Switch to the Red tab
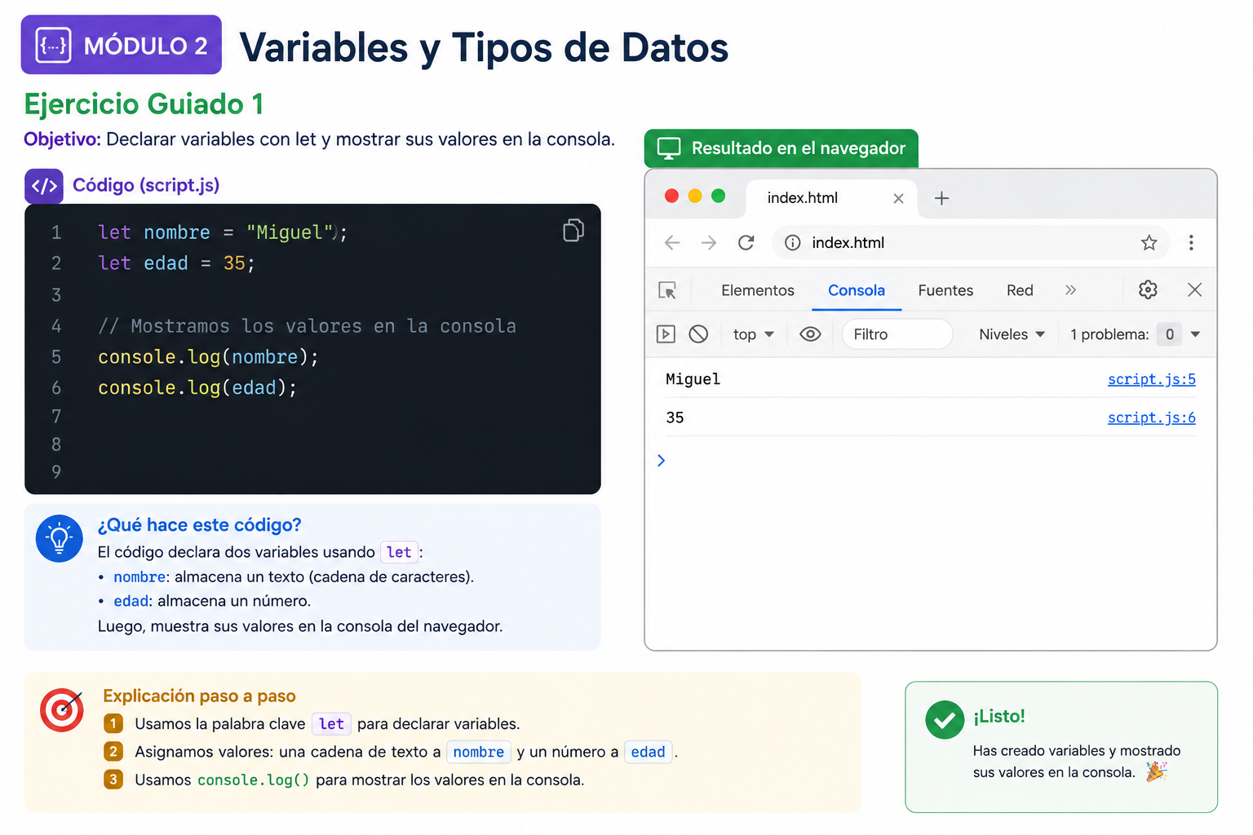Viewport: 1253px width, 835px height. (1020, 290)
